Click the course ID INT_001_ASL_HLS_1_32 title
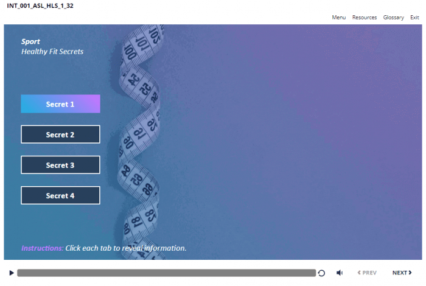Screen dimensions: 426x286 click(40, 5)
